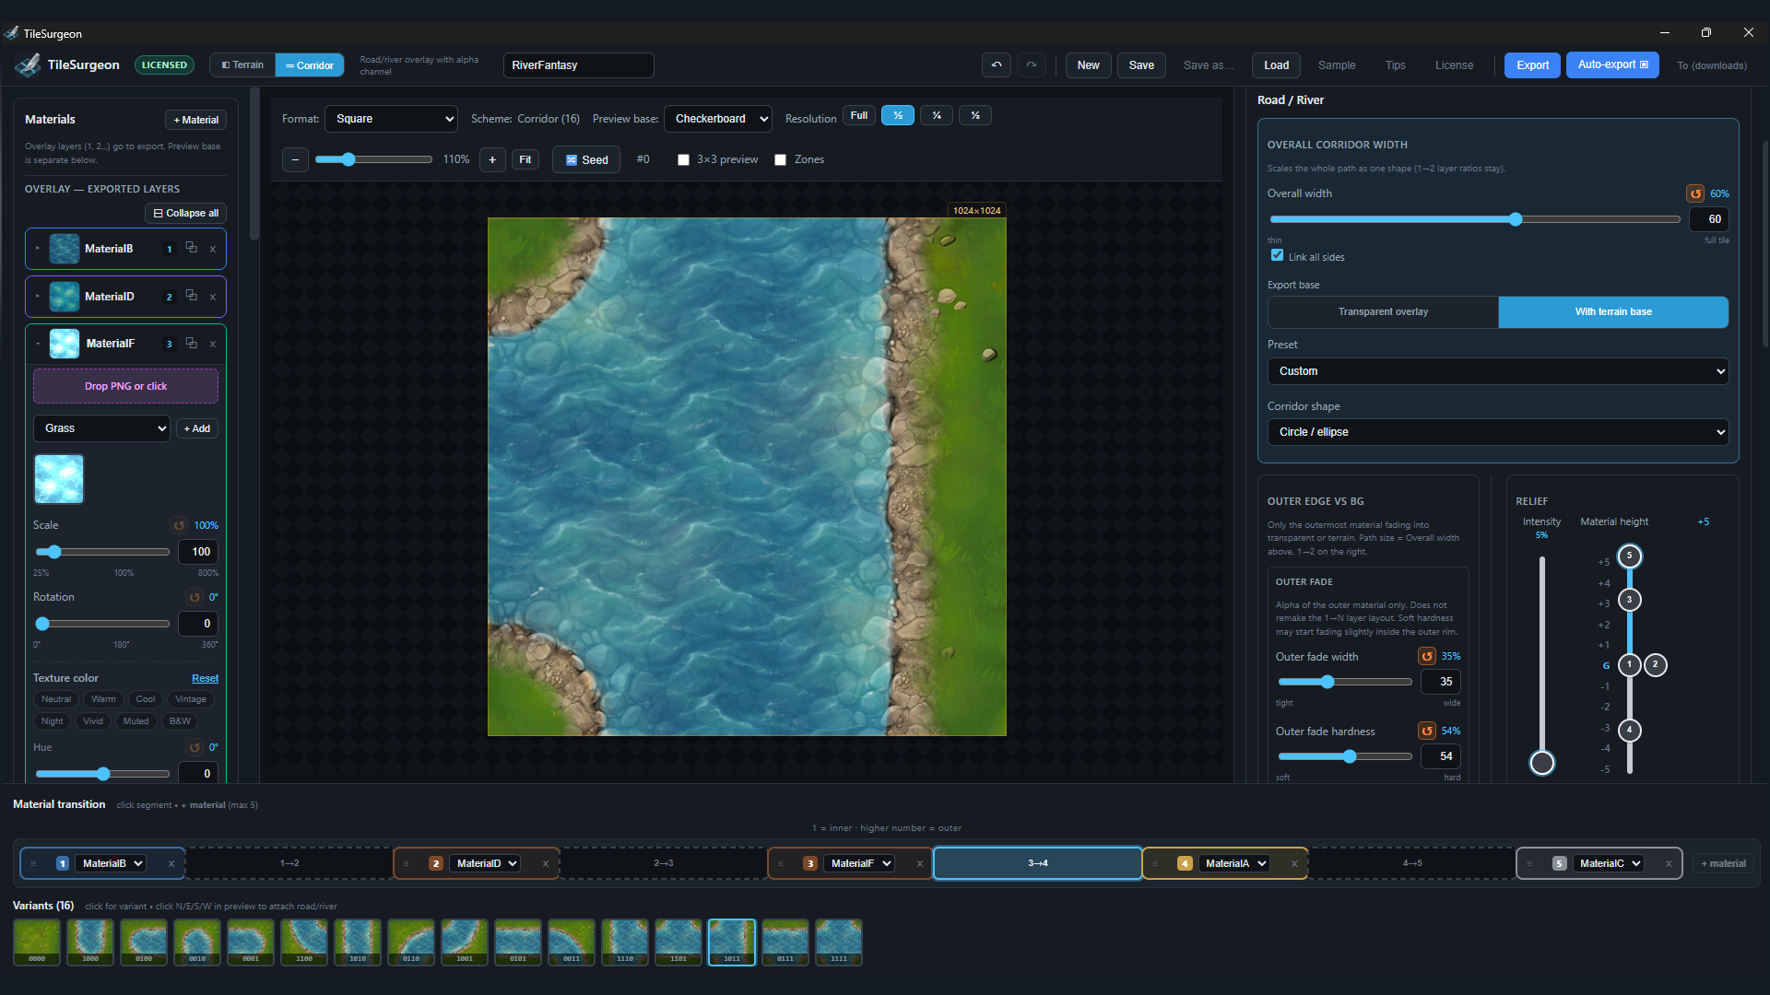Open the License menu item
This screenshot has width=1770, height=995.
click(x=1454, y=65)
